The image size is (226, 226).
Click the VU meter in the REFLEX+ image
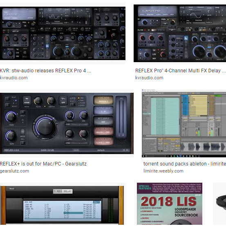(x=121, y=117)
